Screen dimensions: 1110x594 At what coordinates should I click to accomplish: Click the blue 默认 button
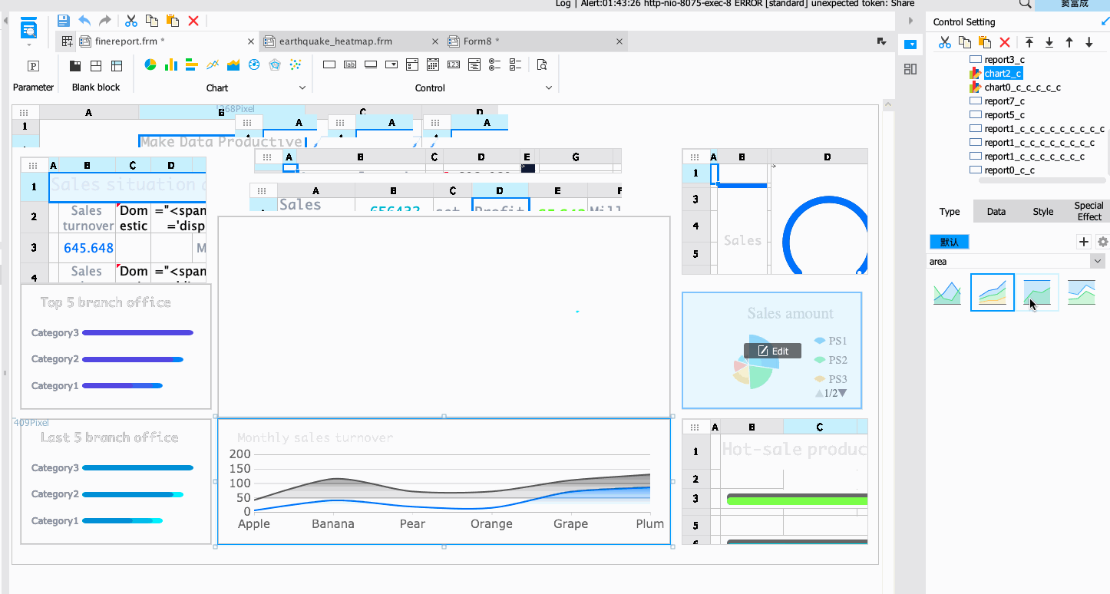pyautogui.click(x=950, y=242)
